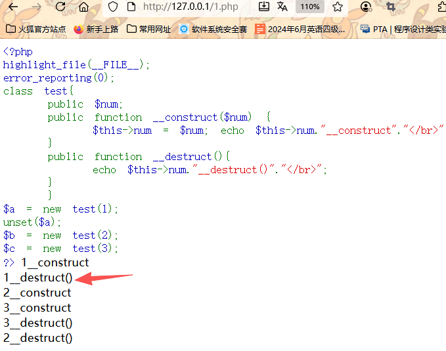
Task: Translate this page using translate icon
Action: 282,7
